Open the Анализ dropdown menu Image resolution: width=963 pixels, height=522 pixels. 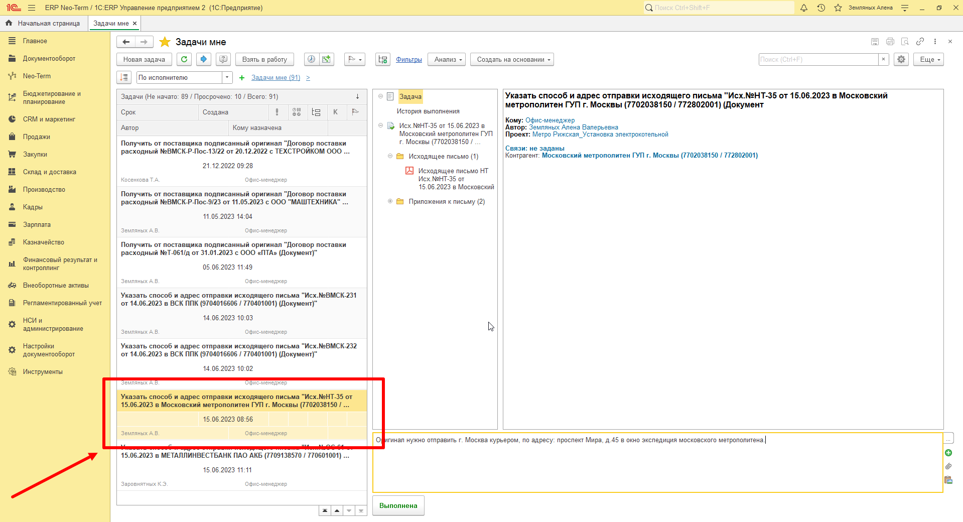coord(448,59)
